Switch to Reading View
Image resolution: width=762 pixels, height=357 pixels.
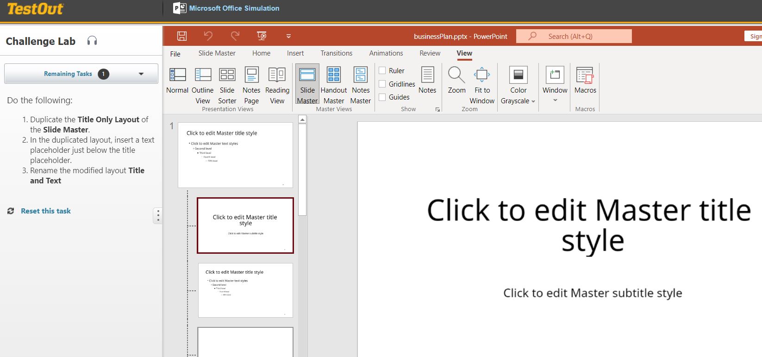(277, 85)
